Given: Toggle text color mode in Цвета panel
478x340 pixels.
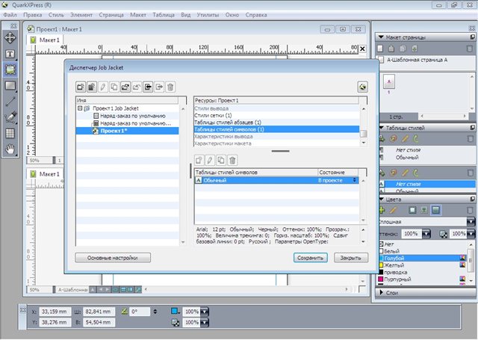Looking at the screenshot, I should pos(423,210).
